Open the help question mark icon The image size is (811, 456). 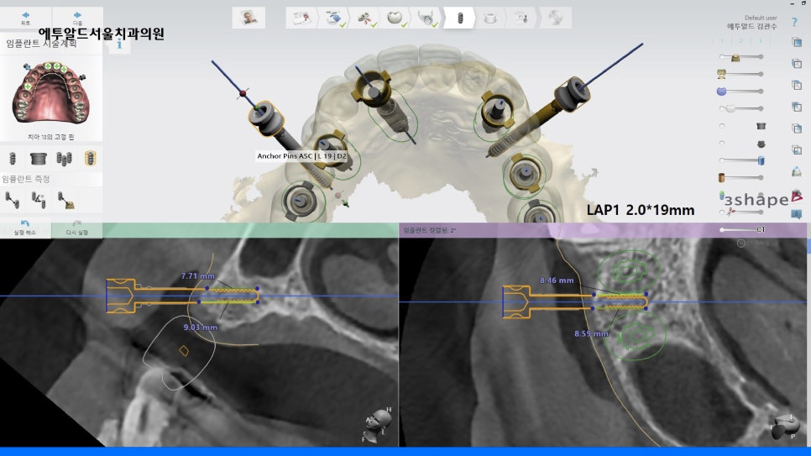point(793,22)
